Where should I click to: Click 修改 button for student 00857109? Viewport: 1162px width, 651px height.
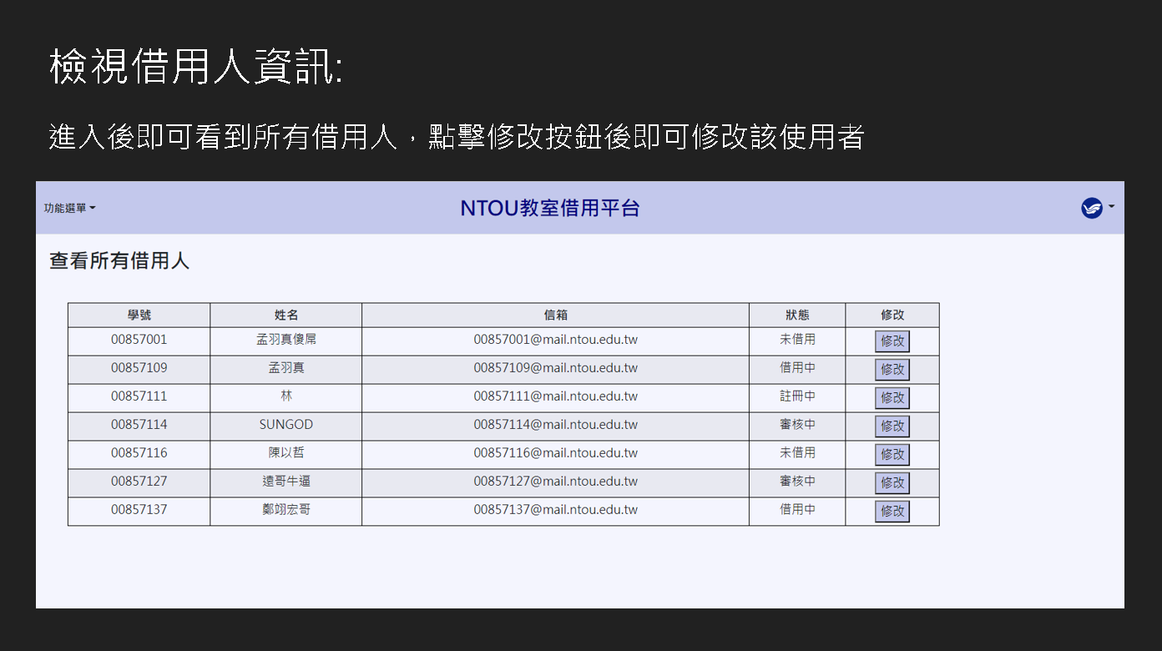tap(892, 370)
